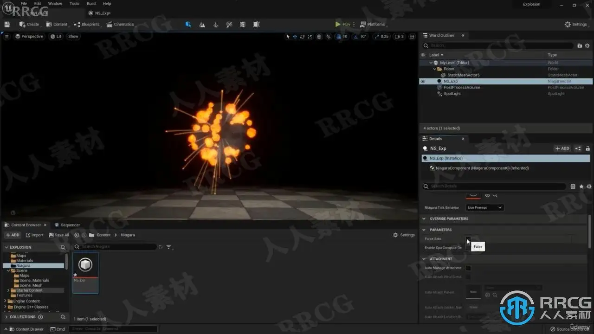Viewport: 594px width, 334px height.
Task: Toggle visibility eye for NS_Exp actor
Action: point(423,81)
